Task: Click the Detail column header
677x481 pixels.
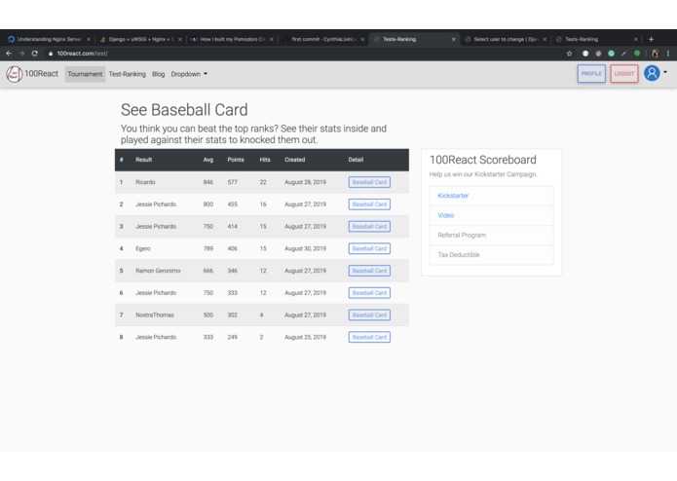Action: point(356,160)
